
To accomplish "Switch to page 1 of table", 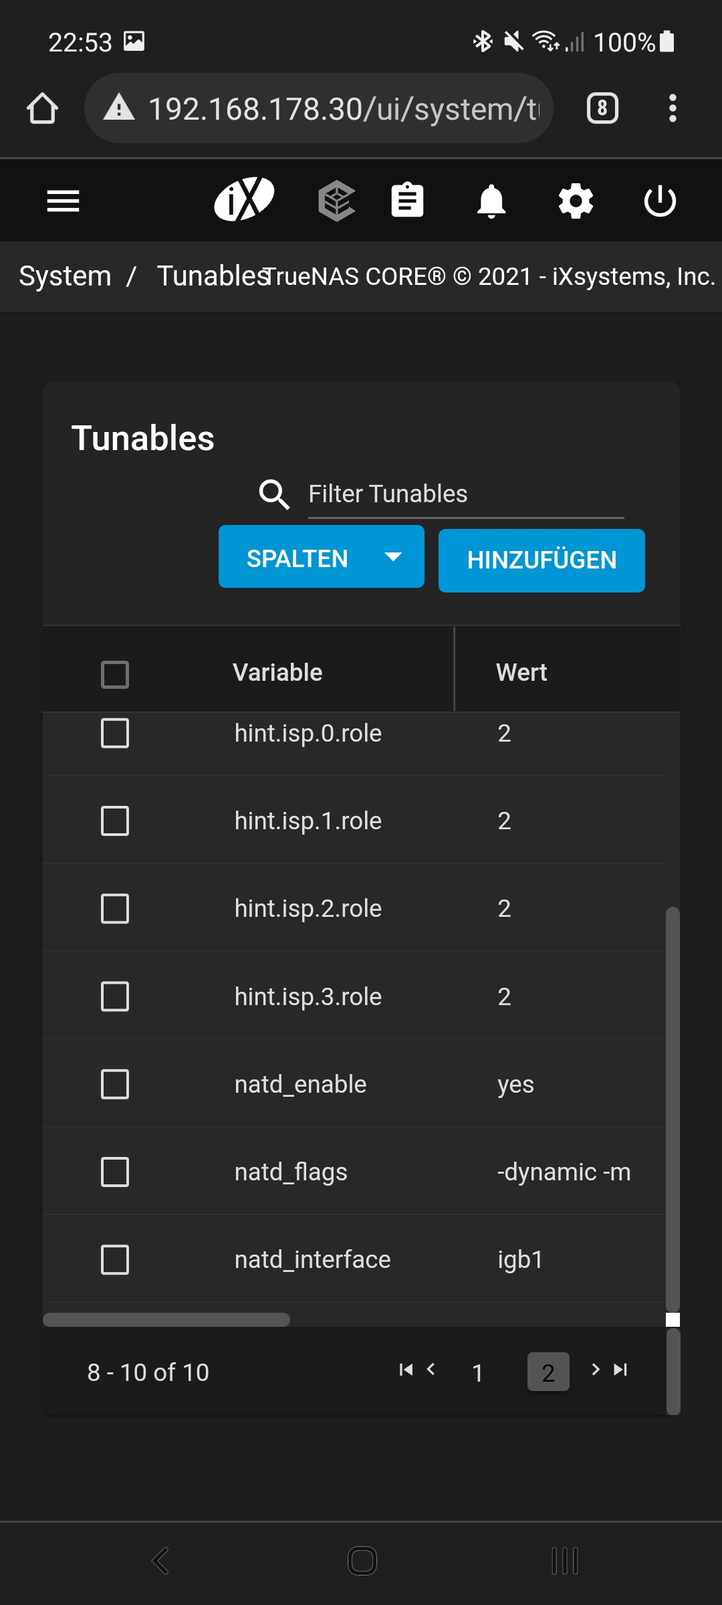I will click(x=477, y=1372).
